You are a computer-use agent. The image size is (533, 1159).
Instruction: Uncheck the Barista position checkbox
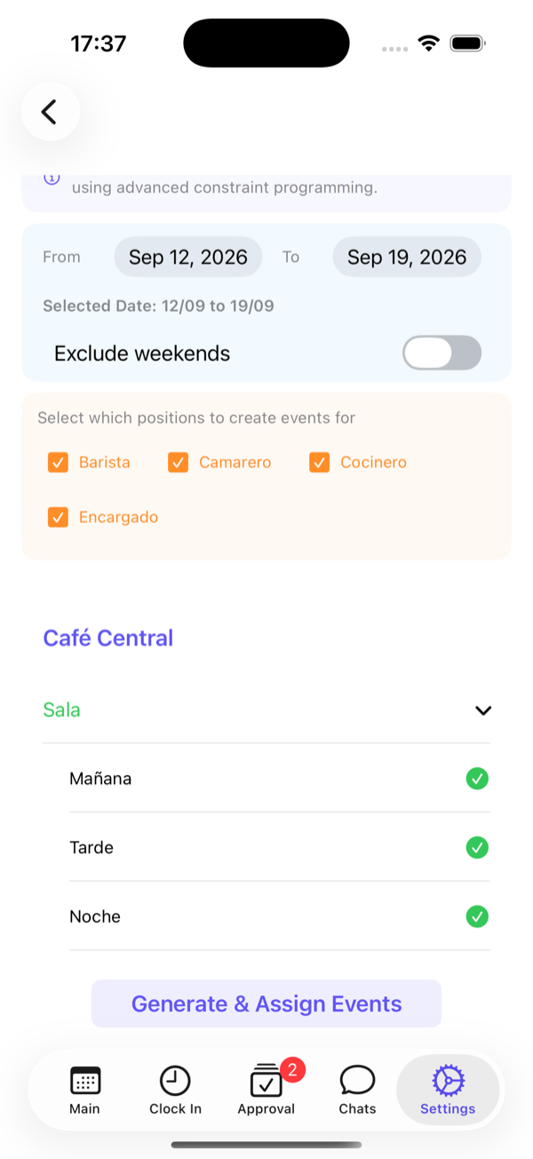click(x=59, y=462)
